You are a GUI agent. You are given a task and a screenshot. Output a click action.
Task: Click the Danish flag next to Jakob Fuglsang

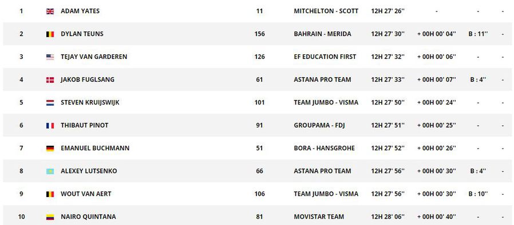(50, 80)
